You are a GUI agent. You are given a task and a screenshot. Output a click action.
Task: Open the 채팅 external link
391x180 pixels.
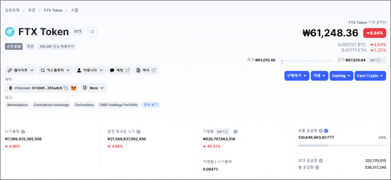coord(120,70)
